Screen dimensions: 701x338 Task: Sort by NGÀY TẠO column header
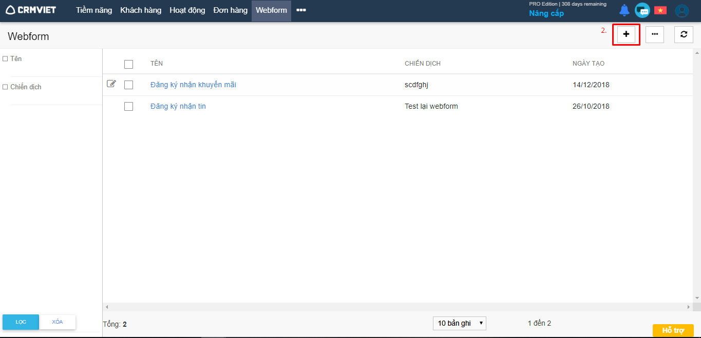pyautogui.click(x=589, y=64)
